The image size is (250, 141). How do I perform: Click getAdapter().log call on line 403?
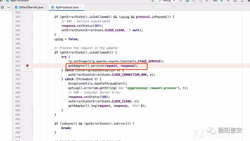pyautogui.click(x=107, y=106)
